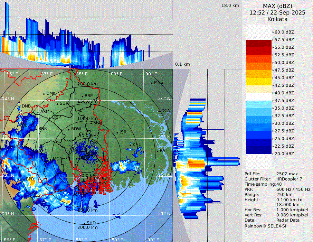Viewport: 313px width, 242px height.
Task: Click the 18.0 km height axis label
Action: click(x=230, y=6)
